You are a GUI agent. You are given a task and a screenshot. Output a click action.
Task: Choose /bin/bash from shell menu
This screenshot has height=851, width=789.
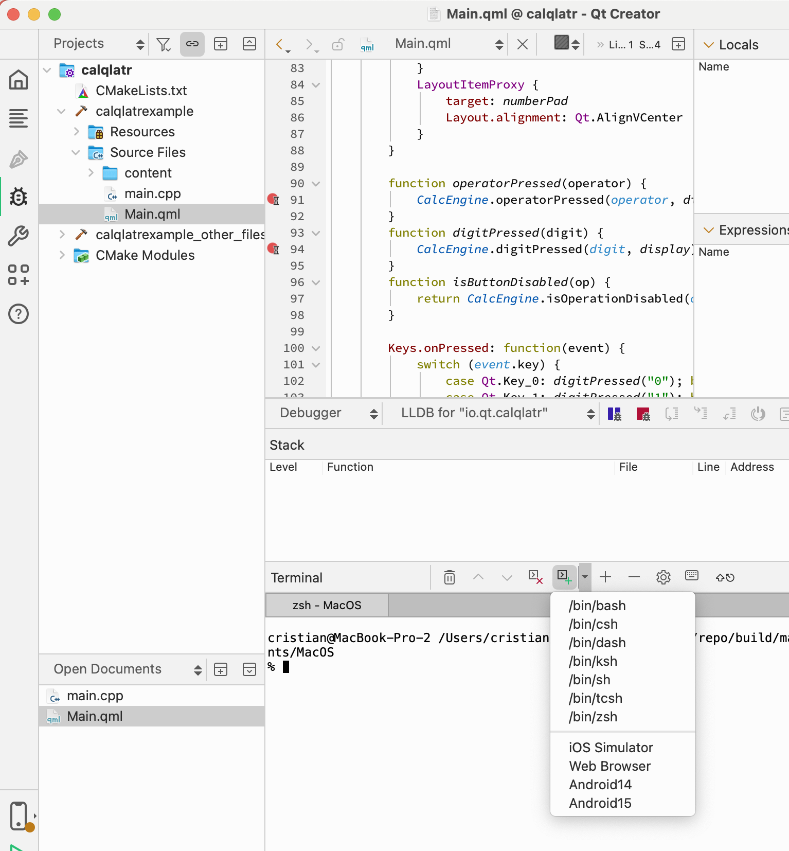[623, 606]
